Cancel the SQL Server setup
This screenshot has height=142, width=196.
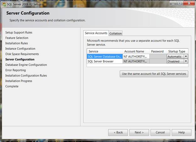[160, 132]
